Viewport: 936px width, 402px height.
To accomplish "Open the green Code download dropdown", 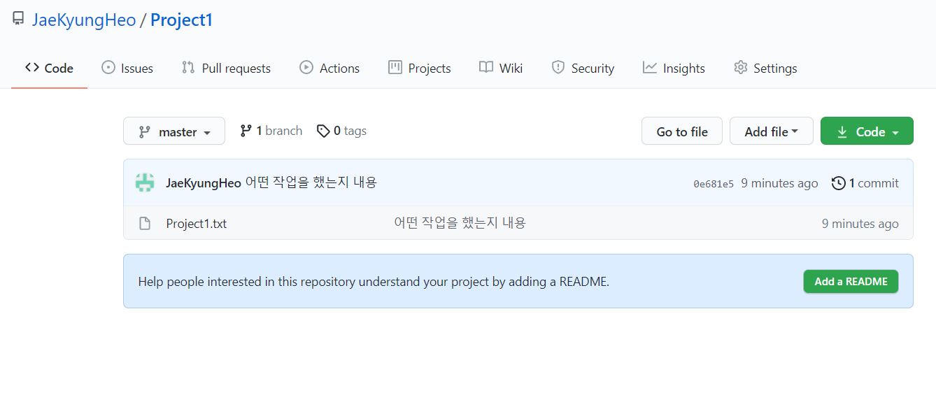I will (867, 131).
